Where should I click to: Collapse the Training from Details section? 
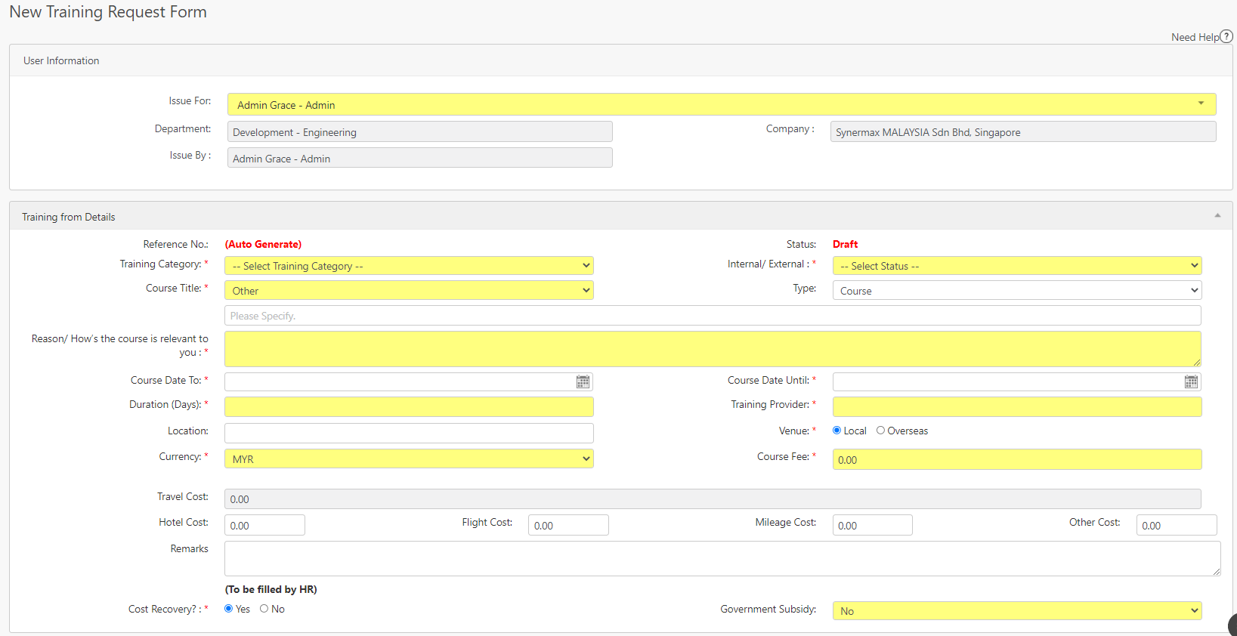1217,216
